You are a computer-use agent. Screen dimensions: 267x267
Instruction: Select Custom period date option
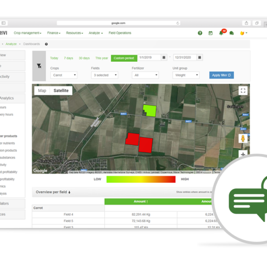[124, 58]
